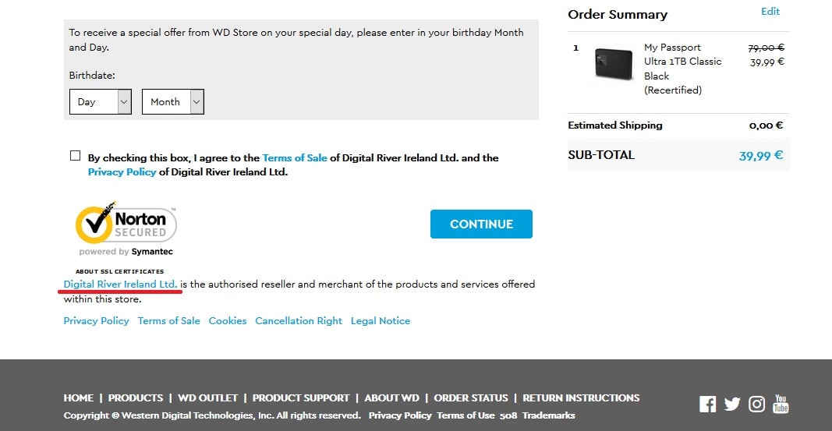
Task: Open the Cookies link
Action: click(x=228, y=321)
